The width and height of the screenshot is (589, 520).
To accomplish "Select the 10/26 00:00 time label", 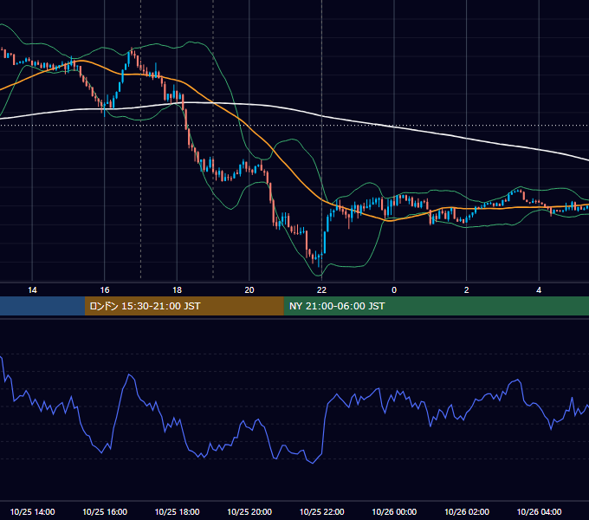I will tap(394, 511).
